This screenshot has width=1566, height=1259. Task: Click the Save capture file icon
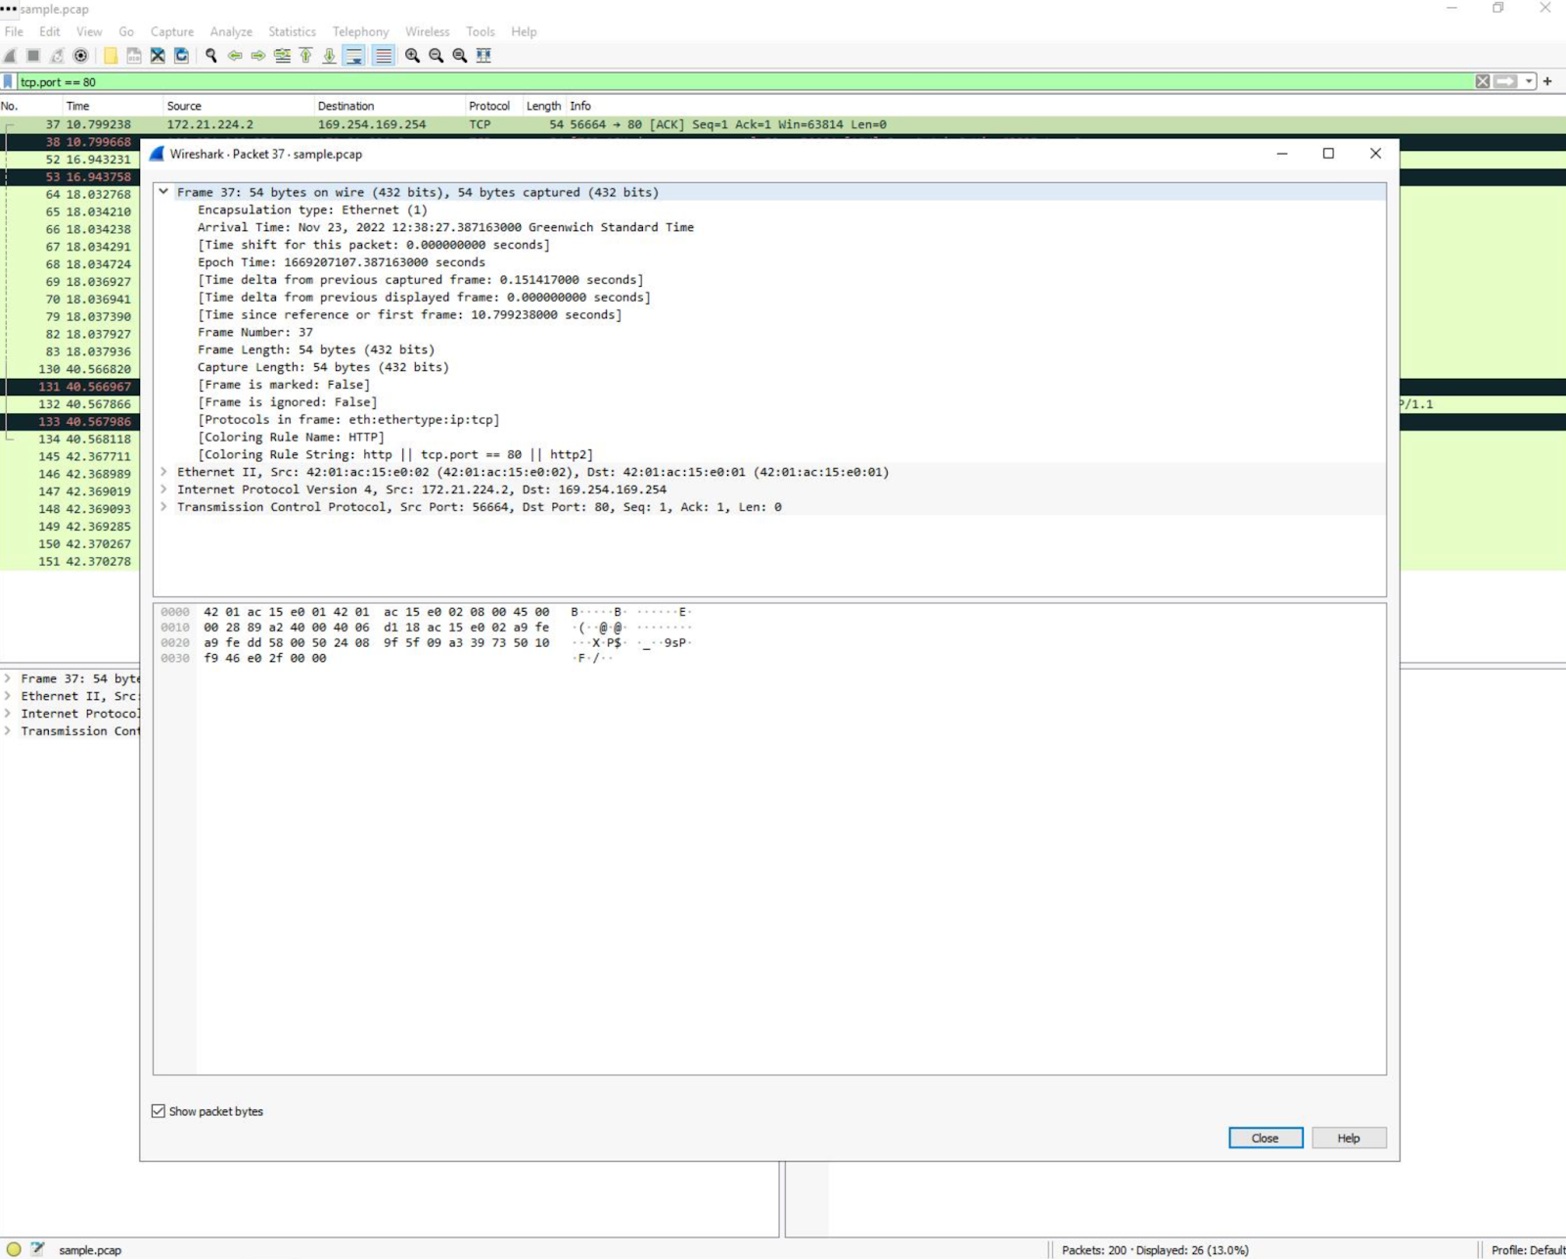click(134, 56)
